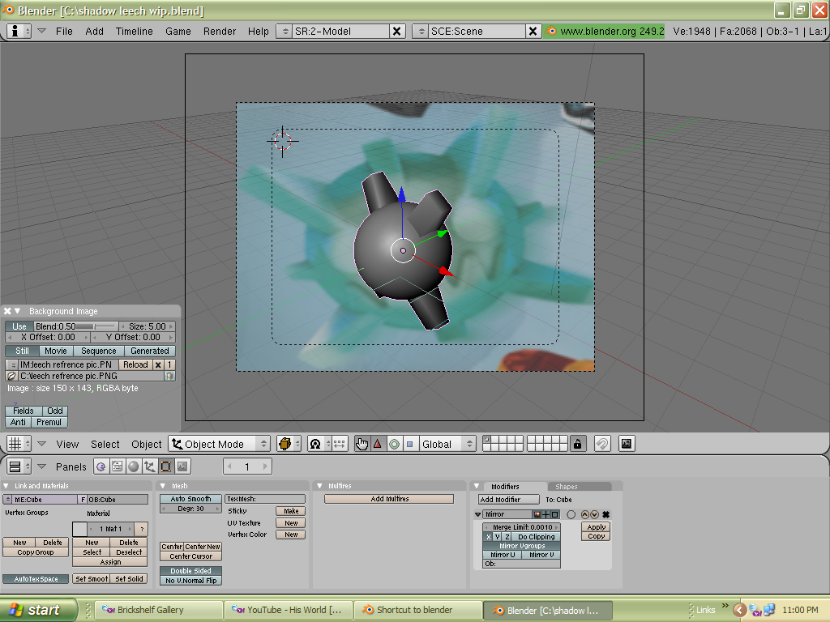Toggle the Y axis on the Mirror modifier

coord(498,536)
